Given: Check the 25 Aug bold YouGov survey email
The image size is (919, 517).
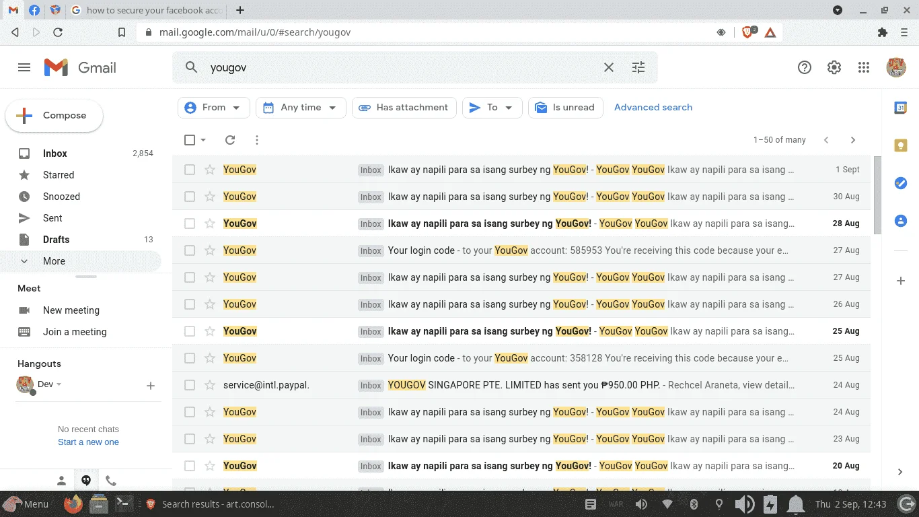Looking at the screenshot, I should [190, 331].
